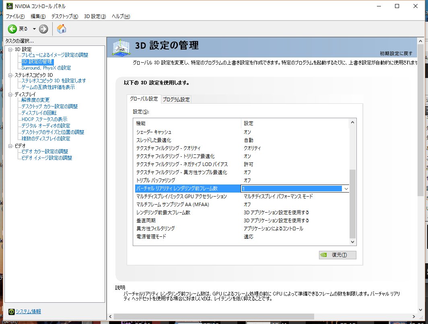Open the デスクトップ(K) menu
428x324 pixels.
(65, 16)
